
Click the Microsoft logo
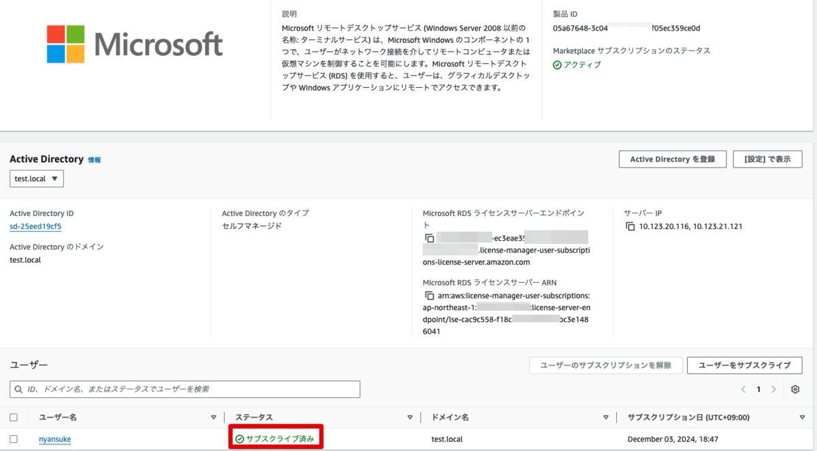click(135, 44)
